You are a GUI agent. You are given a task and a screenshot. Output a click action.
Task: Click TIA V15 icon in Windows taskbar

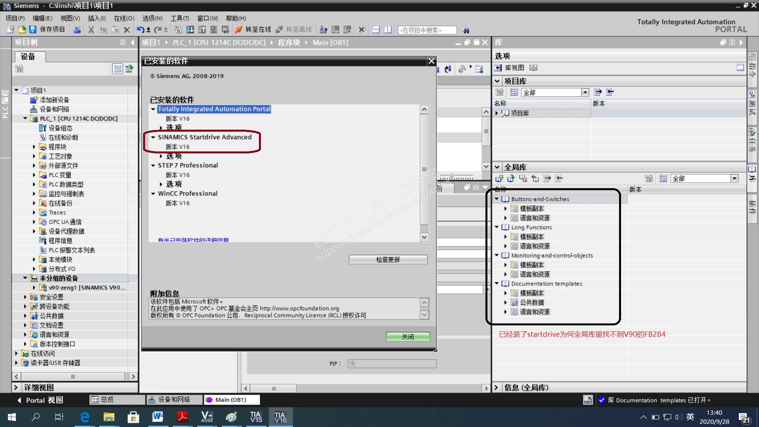pos(256,417)
